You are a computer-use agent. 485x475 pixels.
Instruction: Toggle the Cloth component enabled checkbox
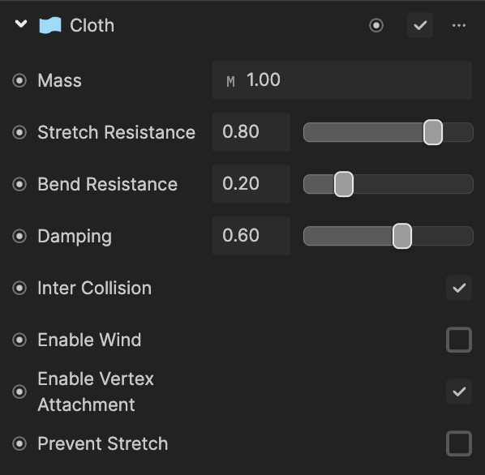point(420,25)
